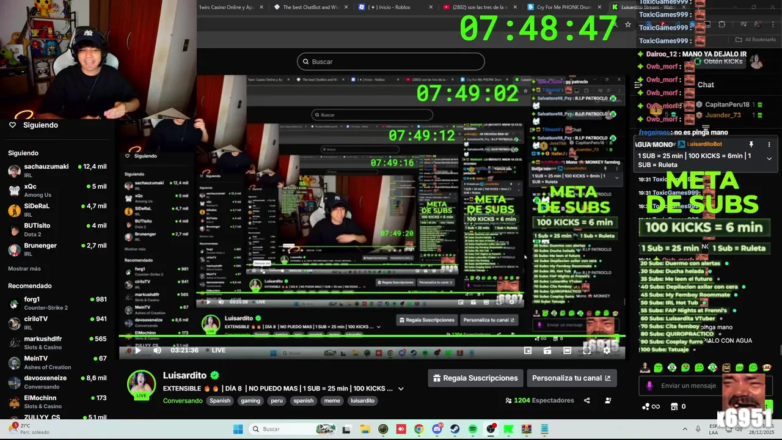Open the Kick app from taskbar

click(508, 429)
